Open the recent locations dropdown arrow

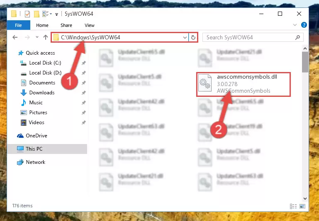(37, 37)
